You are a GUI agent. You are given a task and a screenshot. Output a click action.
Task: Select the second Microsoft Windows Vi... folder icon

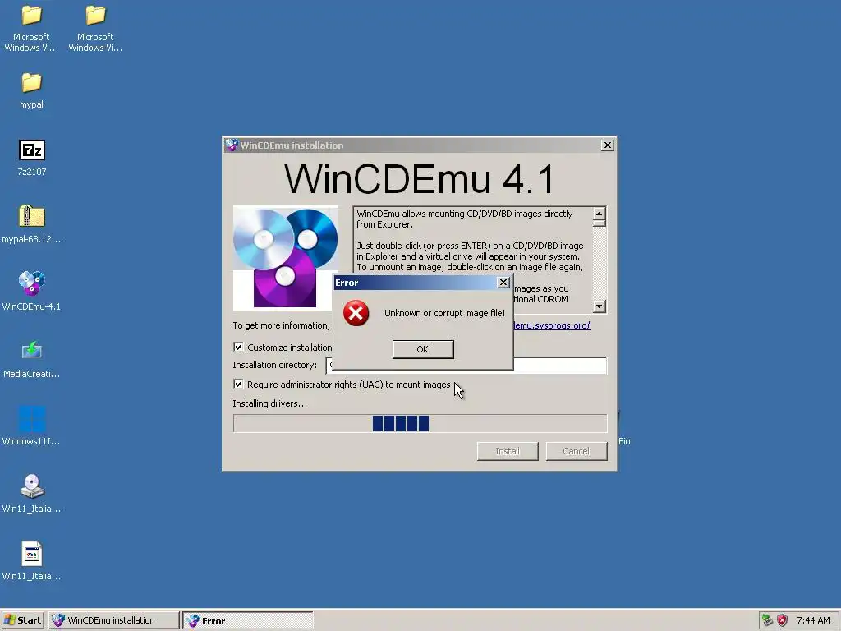coord(95,28)
